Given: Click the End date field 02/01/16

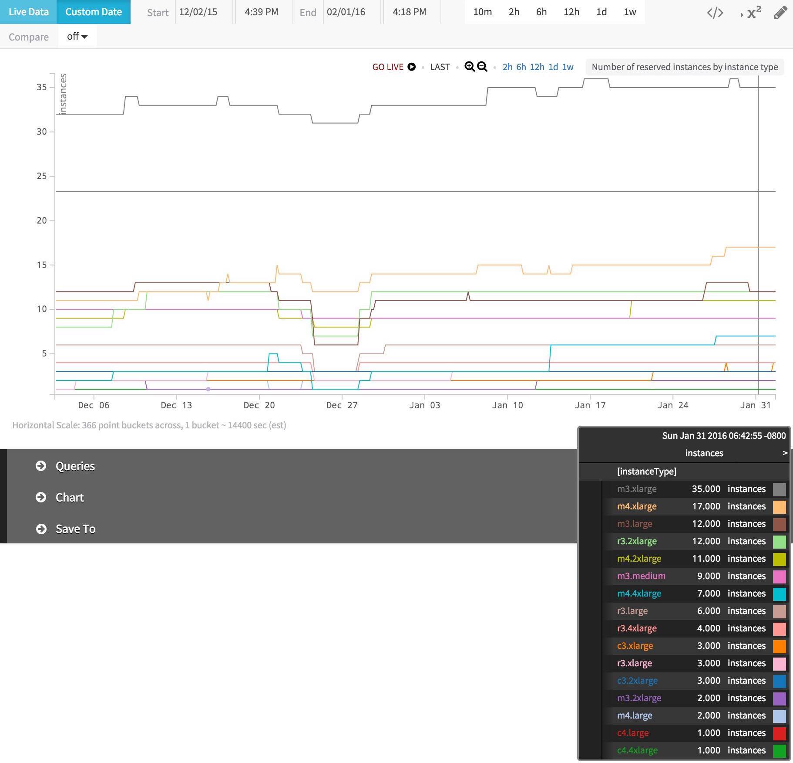Looking at the screenshot, I should click(352, 12).
